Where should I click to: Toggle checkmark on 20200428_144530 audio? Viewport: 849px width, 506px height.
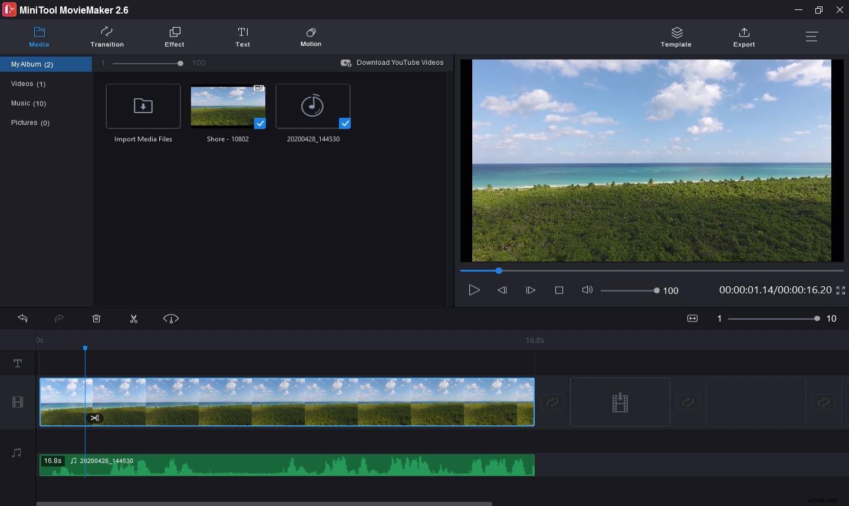tap(345, 123)
